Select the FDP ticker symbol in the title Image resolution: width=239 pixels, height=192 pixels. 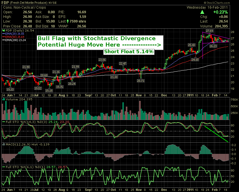(x=5, y=3)
